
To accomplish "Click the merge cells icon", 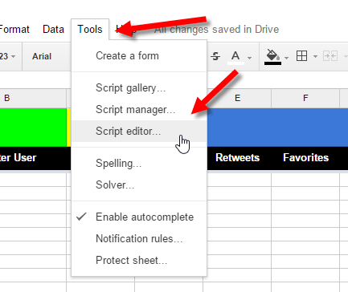I will [x=330, y=56].
